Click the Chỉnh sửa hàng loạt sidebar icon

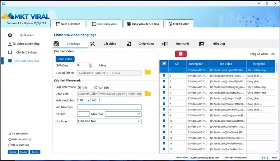point(10,61)
